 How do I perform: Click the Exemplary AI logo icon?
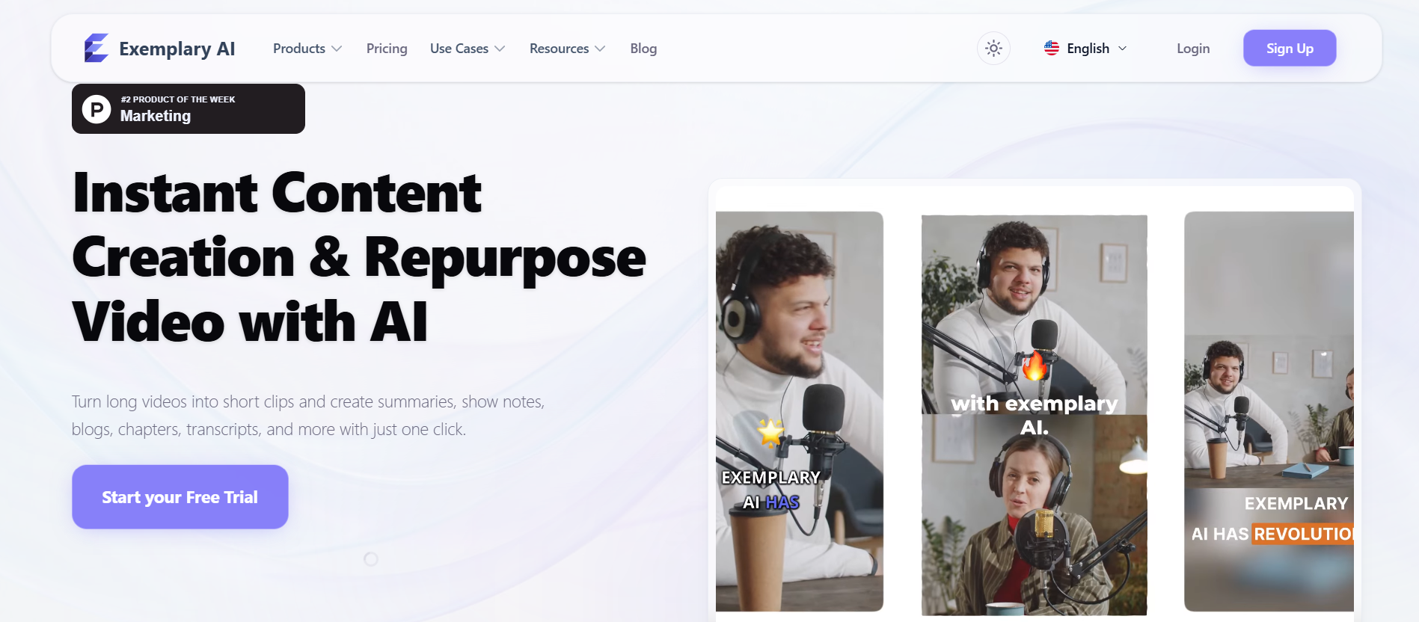(96, 49)
